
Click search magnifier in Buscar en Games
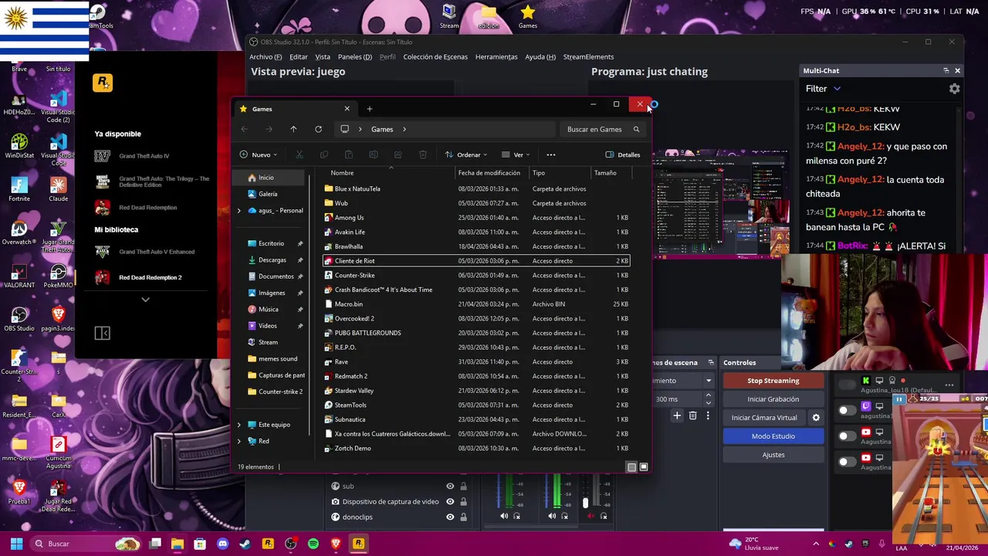click(x=636, y=129)
